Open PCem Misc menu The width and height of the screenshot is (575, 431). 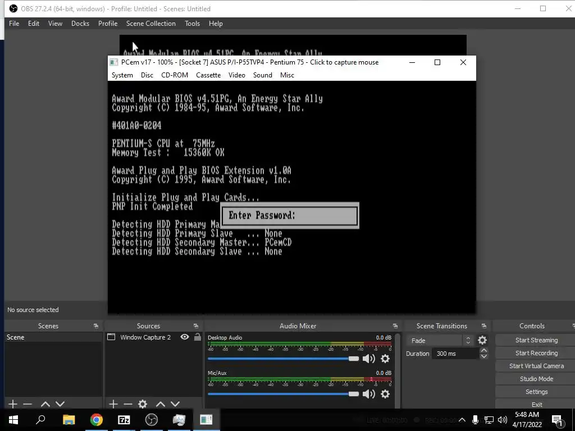287,75
